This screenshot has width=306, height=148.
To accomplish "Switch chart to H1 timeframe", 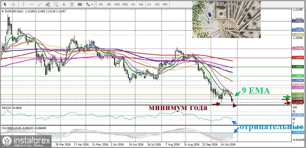I will point(133,4).
